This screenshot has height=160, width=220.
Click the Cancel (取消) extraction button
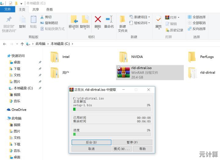point(91,149)
